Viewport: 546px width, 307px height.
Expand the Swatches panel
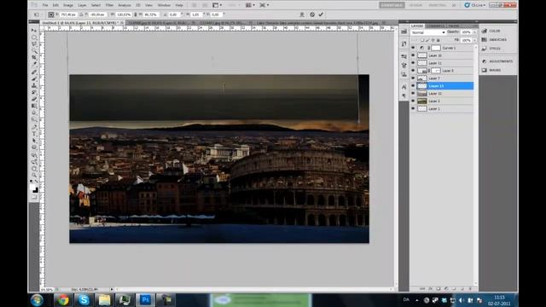495,40
